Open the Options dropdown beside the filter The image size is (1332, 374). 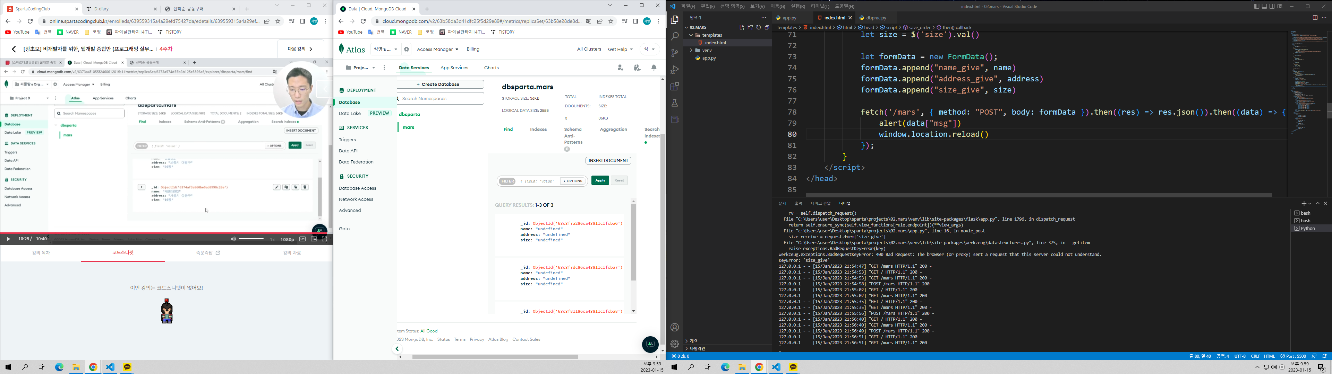(573, 181)
